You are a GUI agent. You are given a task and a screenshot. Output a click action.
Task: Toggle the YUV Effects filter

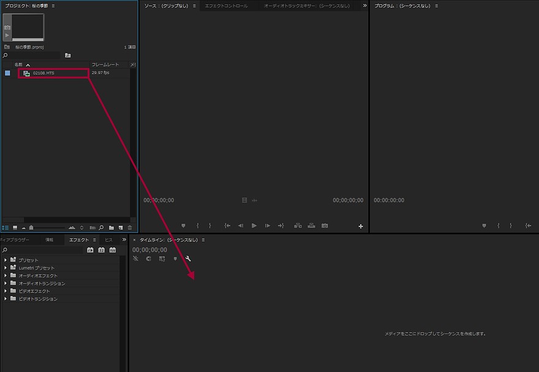(113, 250)
